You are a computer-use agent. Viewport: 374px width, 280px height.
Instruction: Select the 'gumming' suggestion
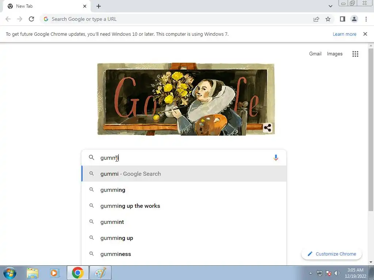point(184,190)
